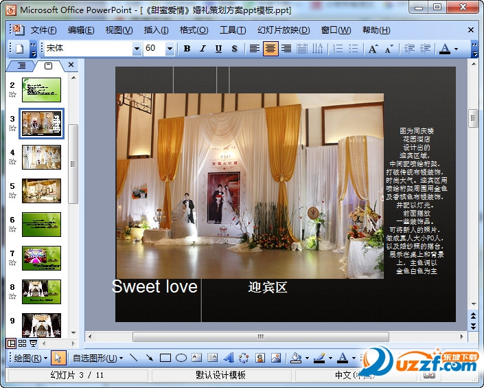
Task: Switch to Normal view icon
Action: pyautogui.click(x=11, y=343)
